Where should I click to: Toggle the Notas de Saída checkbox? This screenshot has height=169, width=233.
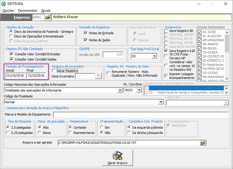86,40
